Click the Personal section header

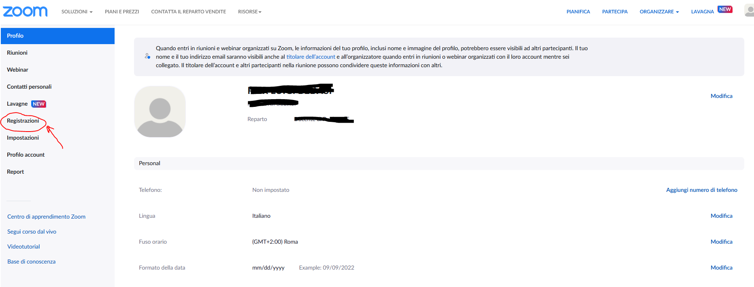coord(439,163)
